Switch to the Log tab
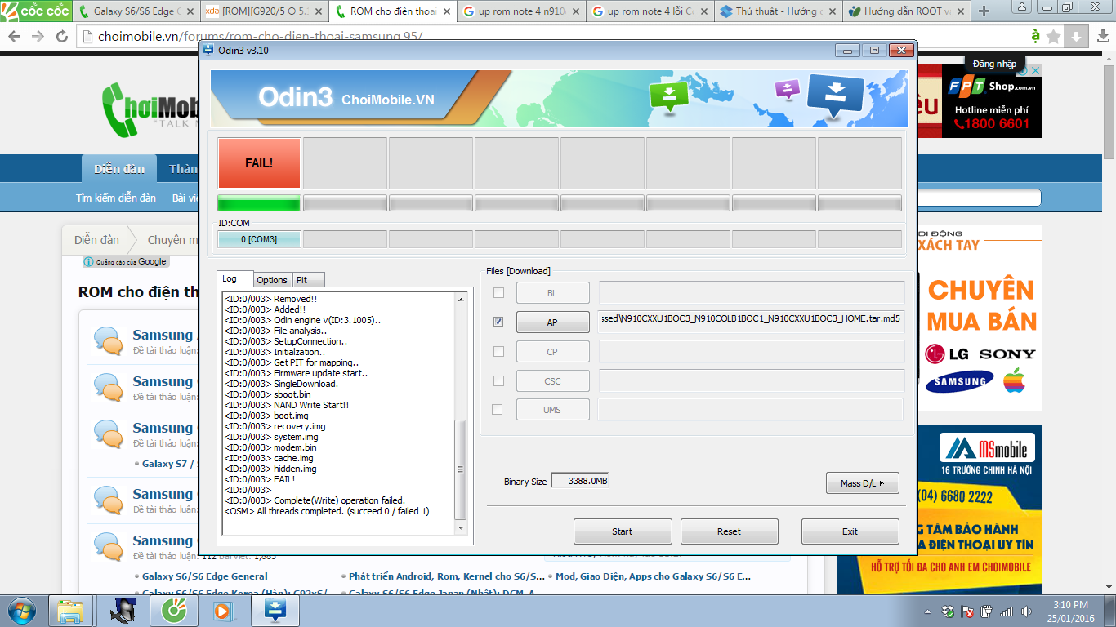The width and height of the screenshot is (1116, 627). [x=235, y=278]
